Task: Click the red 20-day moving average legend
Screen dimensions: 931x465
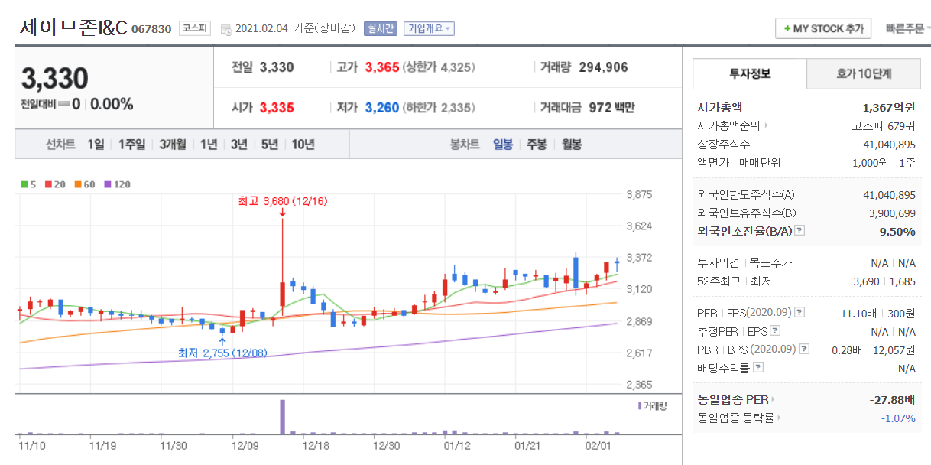Action: pos(55,184)
